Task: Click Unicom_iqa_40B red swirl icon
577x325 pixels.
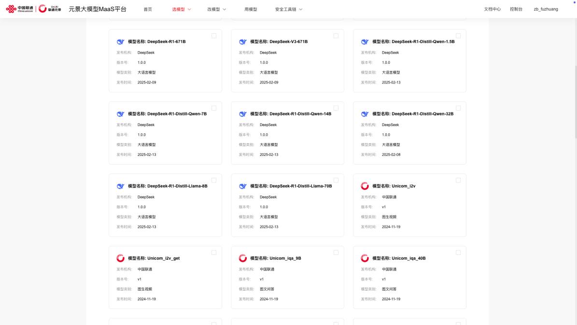Action: coord(365,258)
